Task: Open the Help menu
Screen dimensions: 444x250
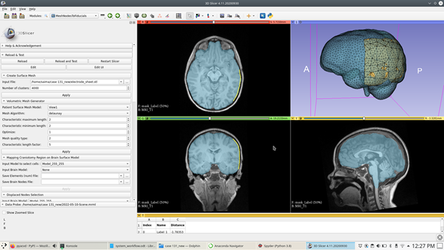Action: click(x=32, y=9)
